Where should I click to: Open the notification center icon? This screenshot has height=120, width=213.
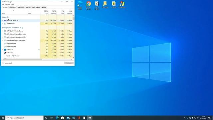tap(209, 118)
